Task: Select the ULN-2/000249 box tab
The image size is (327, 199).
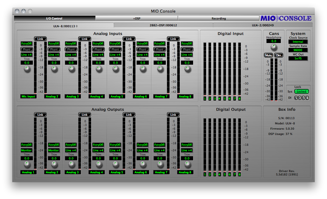Action: pyautogui.click(x=263, y=25)
